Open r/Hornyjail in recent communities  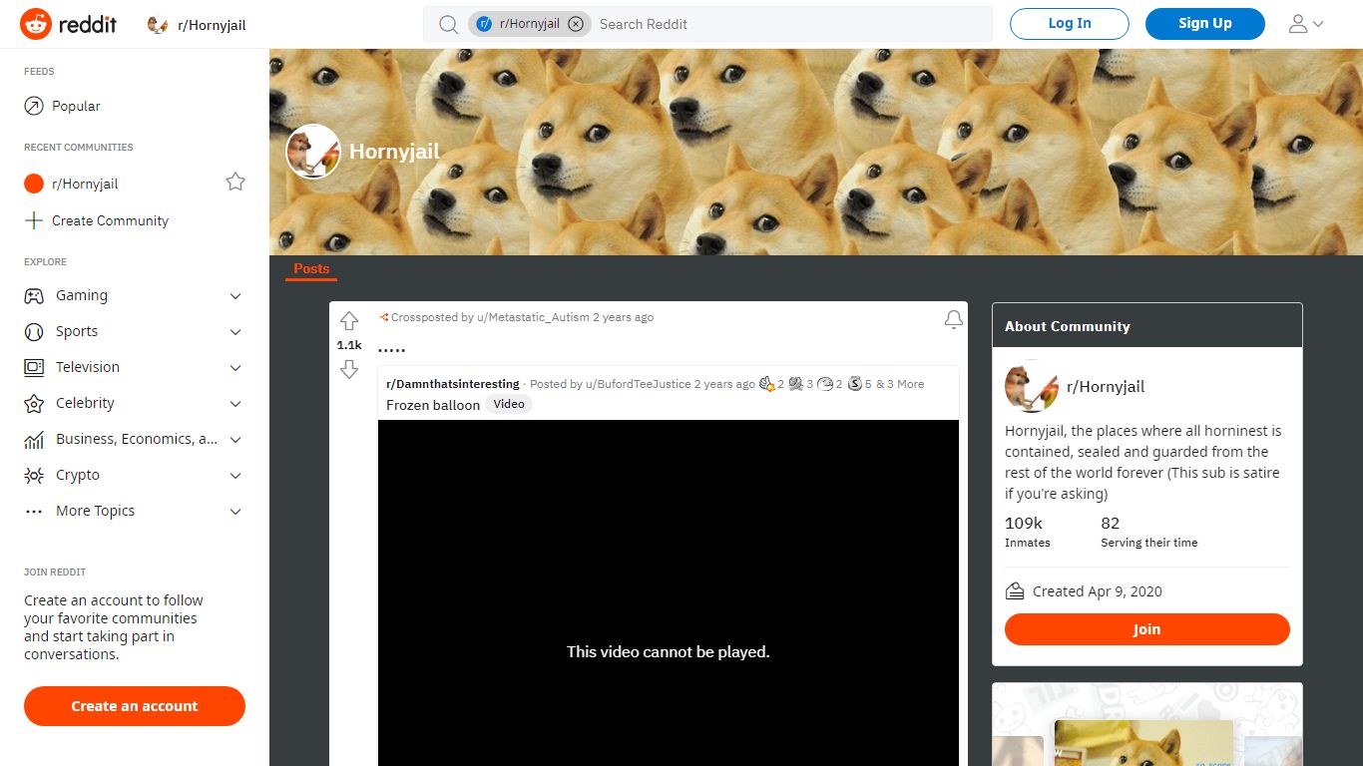[x=85, y=184]
